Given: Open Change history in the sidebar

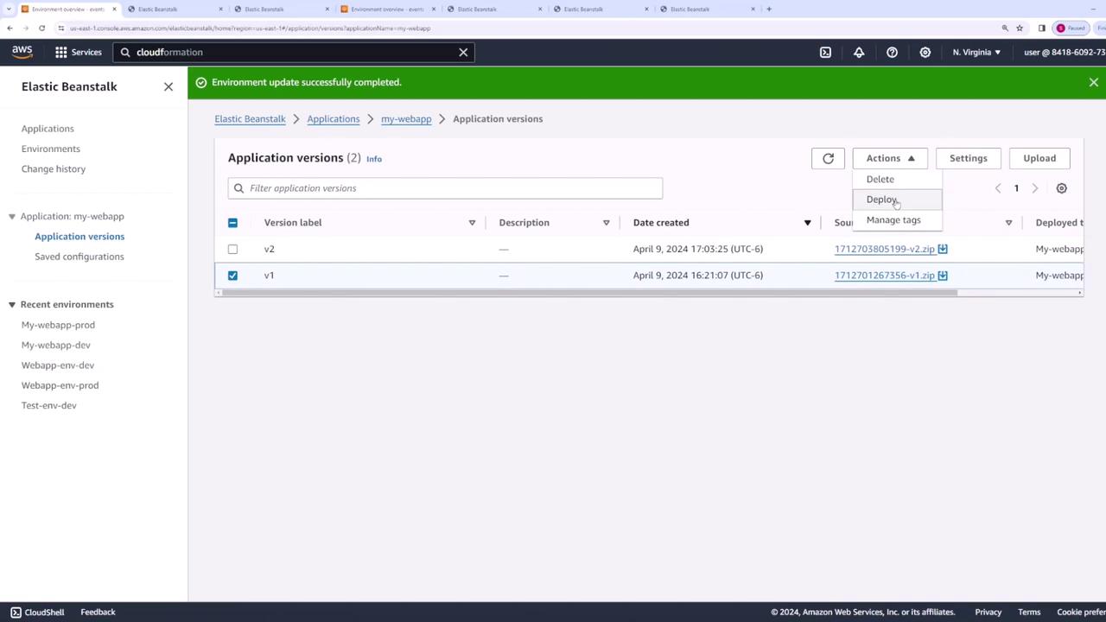Looking at the screenshot, I should [x=54, y=169].
